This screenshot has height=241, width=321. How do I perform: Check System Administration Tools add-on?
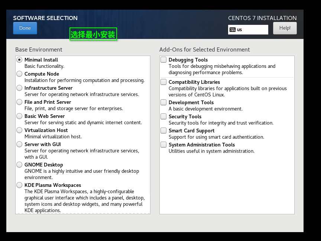point(163,145)
